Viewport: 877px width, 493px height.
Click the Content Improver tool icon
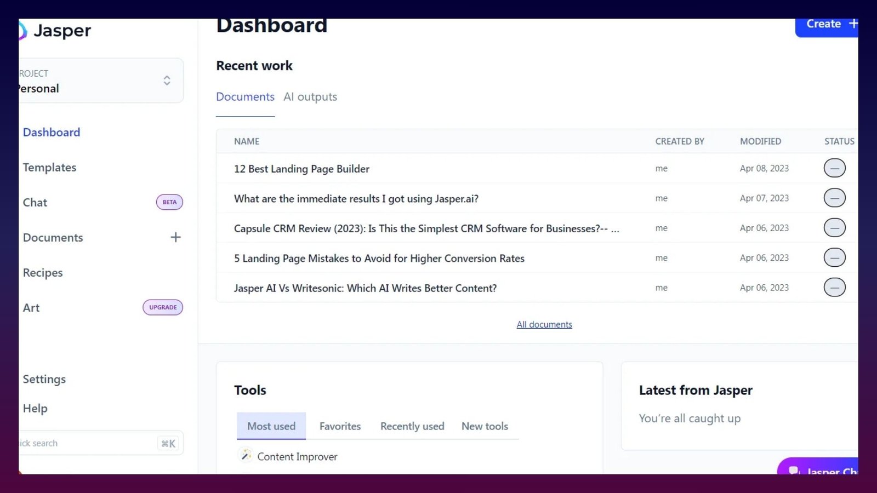[x=245, y=455]
